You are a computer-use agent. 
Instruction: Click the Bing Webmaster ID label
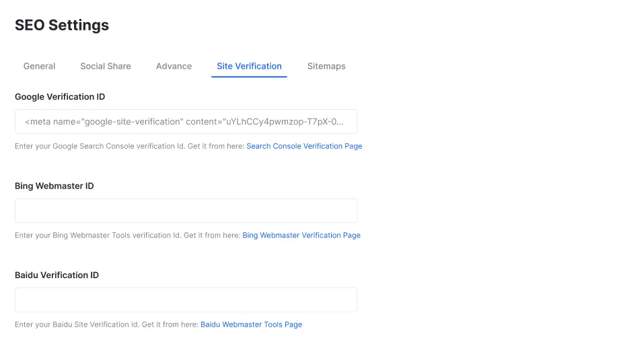54,186
